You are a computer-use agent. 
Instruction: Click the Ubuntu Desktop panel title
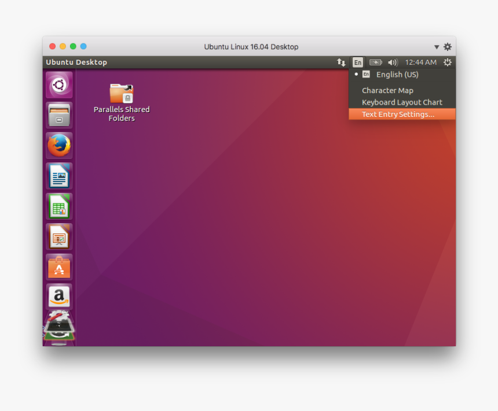pos(76,62)
